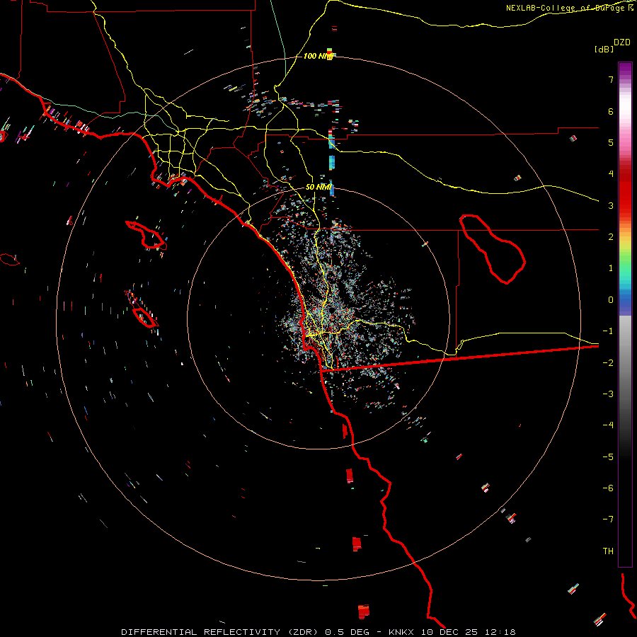The width and height of the screenshot is (637, 637).
Task: Click the Differential Reflectivity KNKX title caption
Action: pyautogui.click(x=318, y=632)
